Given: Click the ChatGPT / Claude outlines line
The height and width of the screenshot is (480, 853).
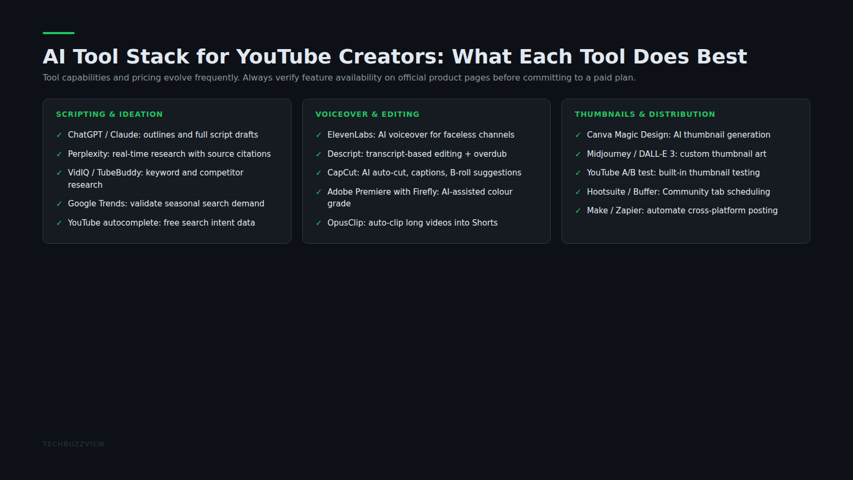Looking at the screenshot, I should point(163,135).
